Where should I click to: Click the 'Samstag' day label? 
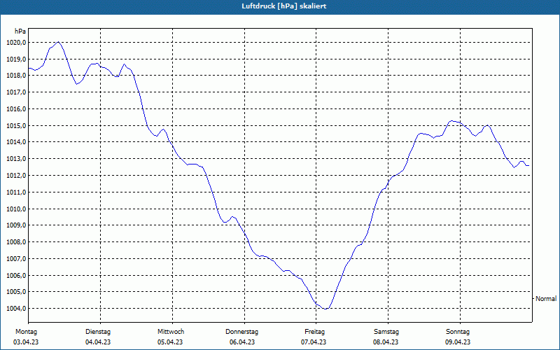click(386, 332)
